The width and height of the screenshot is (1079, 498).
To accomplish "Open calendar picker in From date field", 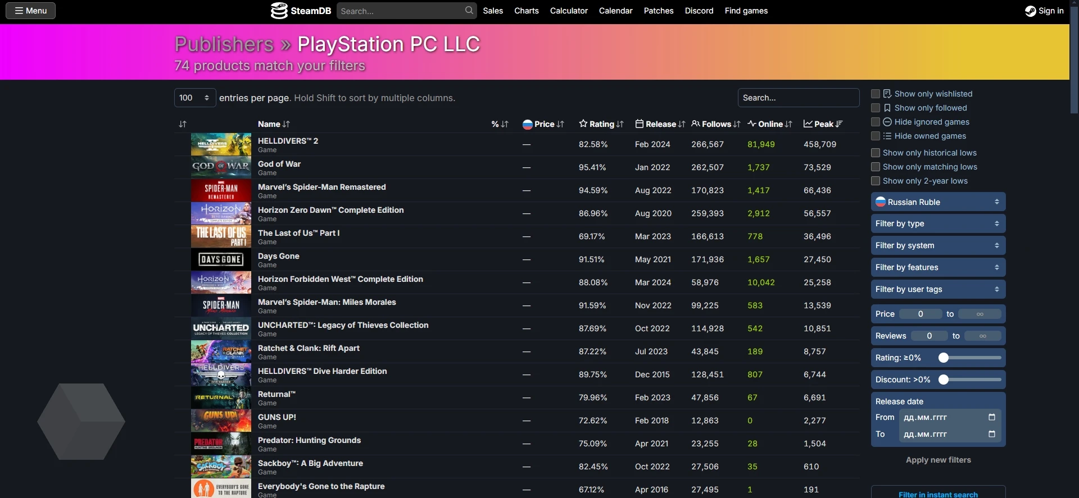I will coord(991,417).
